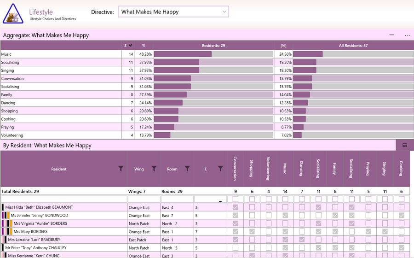Image resolution: width=414 pixels, height=258 pixels.
Task: Click the Praying All Residents progress bar
Action: coord(353,127)
